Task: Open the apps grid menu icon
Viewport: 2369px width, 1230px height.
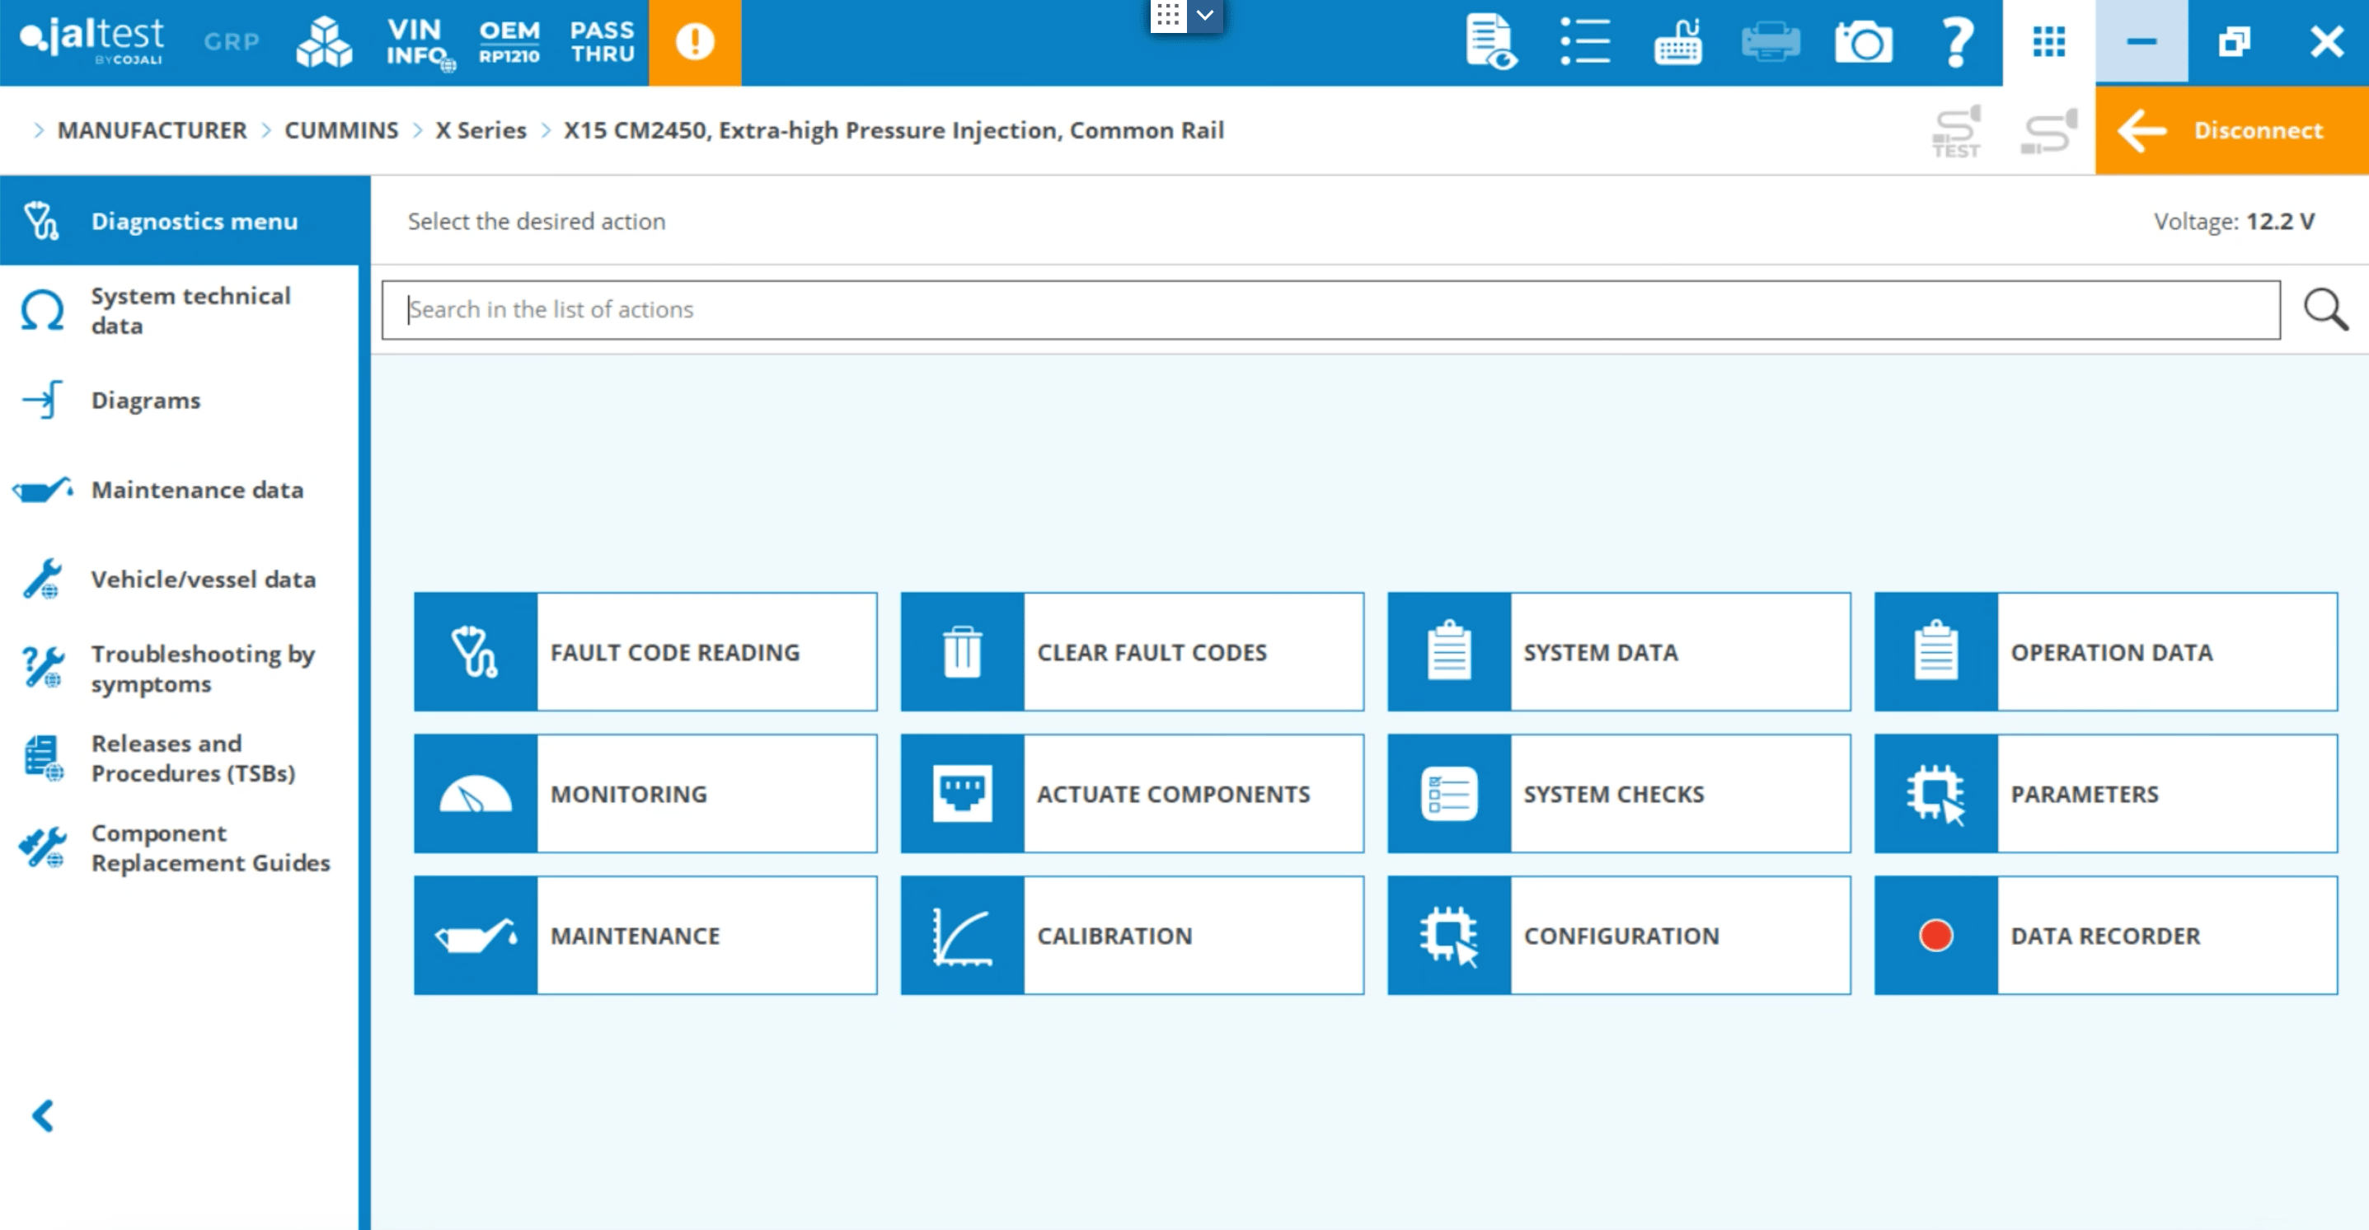Action: click(2048, 42)
